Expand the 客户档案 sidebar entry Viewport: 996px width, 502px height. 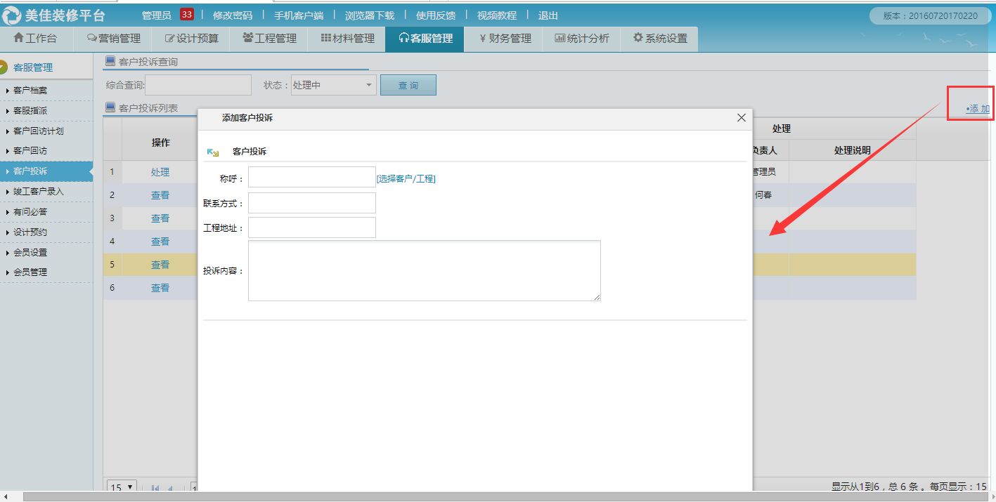(29, 90)
